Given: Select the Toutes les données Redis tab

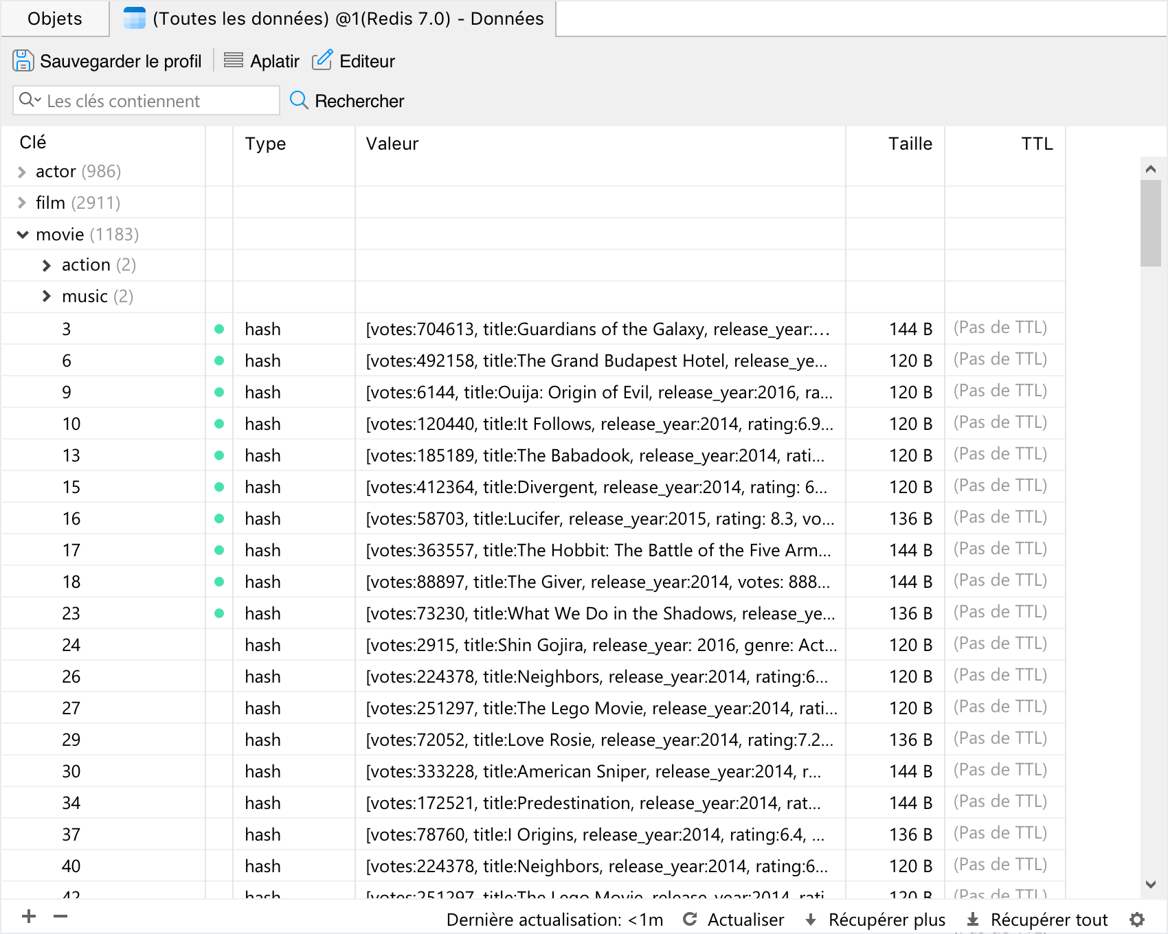Looking at the screenshot, I should tap(333, 19).
